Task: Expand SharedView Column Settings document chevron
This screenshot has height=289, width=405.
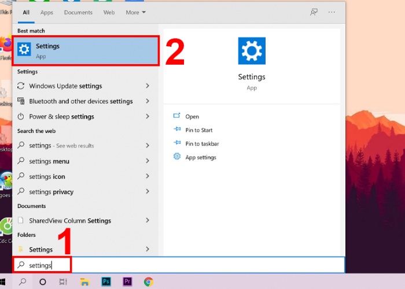Action: pos(148,221)
